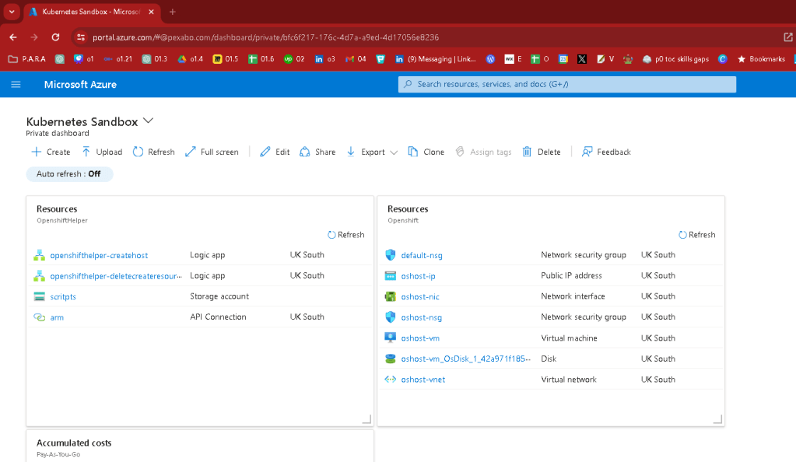Enter Full screen mode
This screenshot has height=462, width=796.
[212, 152]
